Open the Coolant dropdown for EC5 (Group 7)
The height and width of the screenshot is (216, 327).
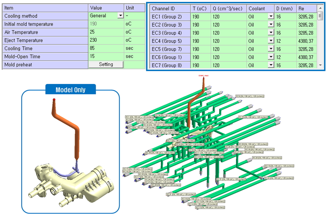point(271,49)
